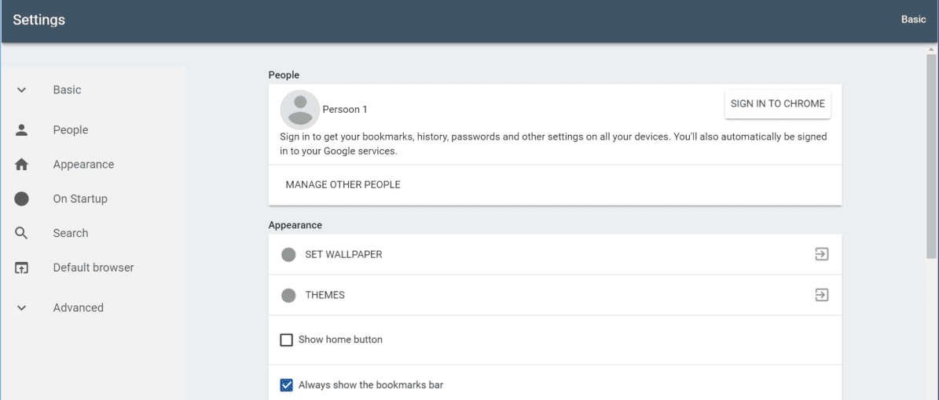The height and width of the screenshot is (400, 939).
Task: Click the THEMES row label
Action: 325,296
